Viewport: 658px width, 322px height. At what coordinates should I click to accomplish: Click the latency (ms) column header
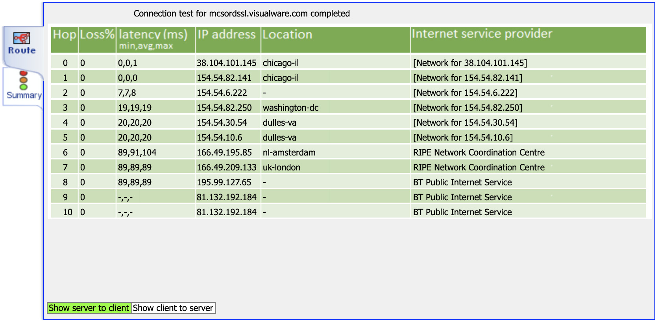pyautogui.click(x=153, y=35)
